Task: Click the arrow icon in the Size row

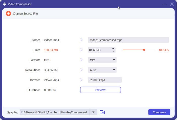Action: click(x=81, y=50)
